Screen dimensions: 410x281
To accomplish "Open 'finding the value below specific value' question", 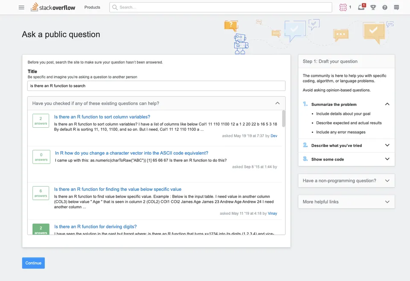I will [118, 189].
